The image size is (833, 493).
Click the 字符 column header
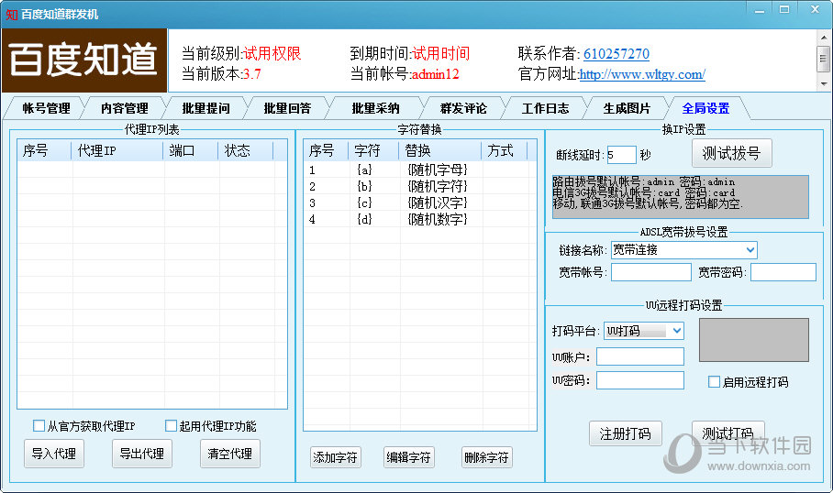[373, 150]
